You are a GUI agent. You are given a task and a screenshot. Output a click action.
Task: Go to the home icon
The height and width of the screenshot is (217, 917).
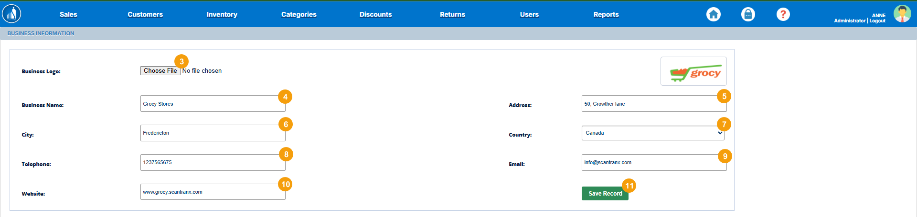[713, 14]
